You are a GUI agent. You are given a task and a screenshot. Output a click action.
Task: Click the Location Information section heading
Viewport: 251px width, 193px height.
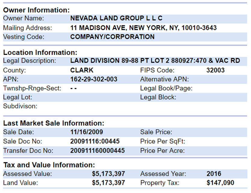click(x=40, y=52)
